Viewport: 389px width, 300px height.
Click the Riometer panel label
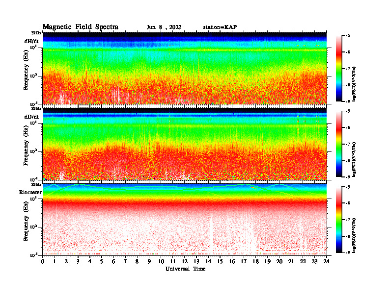point(30,192)
